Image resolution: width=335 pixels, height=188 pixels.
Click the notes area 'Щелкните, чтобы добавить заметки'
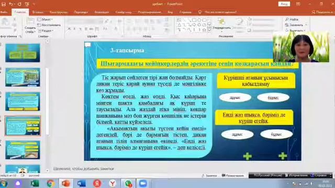[x=84, y=169]
